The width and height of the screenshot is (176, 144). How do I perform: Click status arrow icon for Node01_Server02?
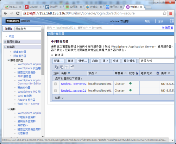click(x=130, y=83)
